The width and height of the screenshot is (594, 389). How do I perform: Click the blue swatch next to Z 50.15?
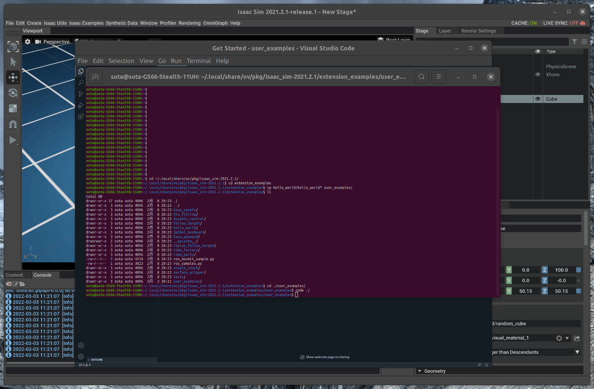click(x=578, y=291)
